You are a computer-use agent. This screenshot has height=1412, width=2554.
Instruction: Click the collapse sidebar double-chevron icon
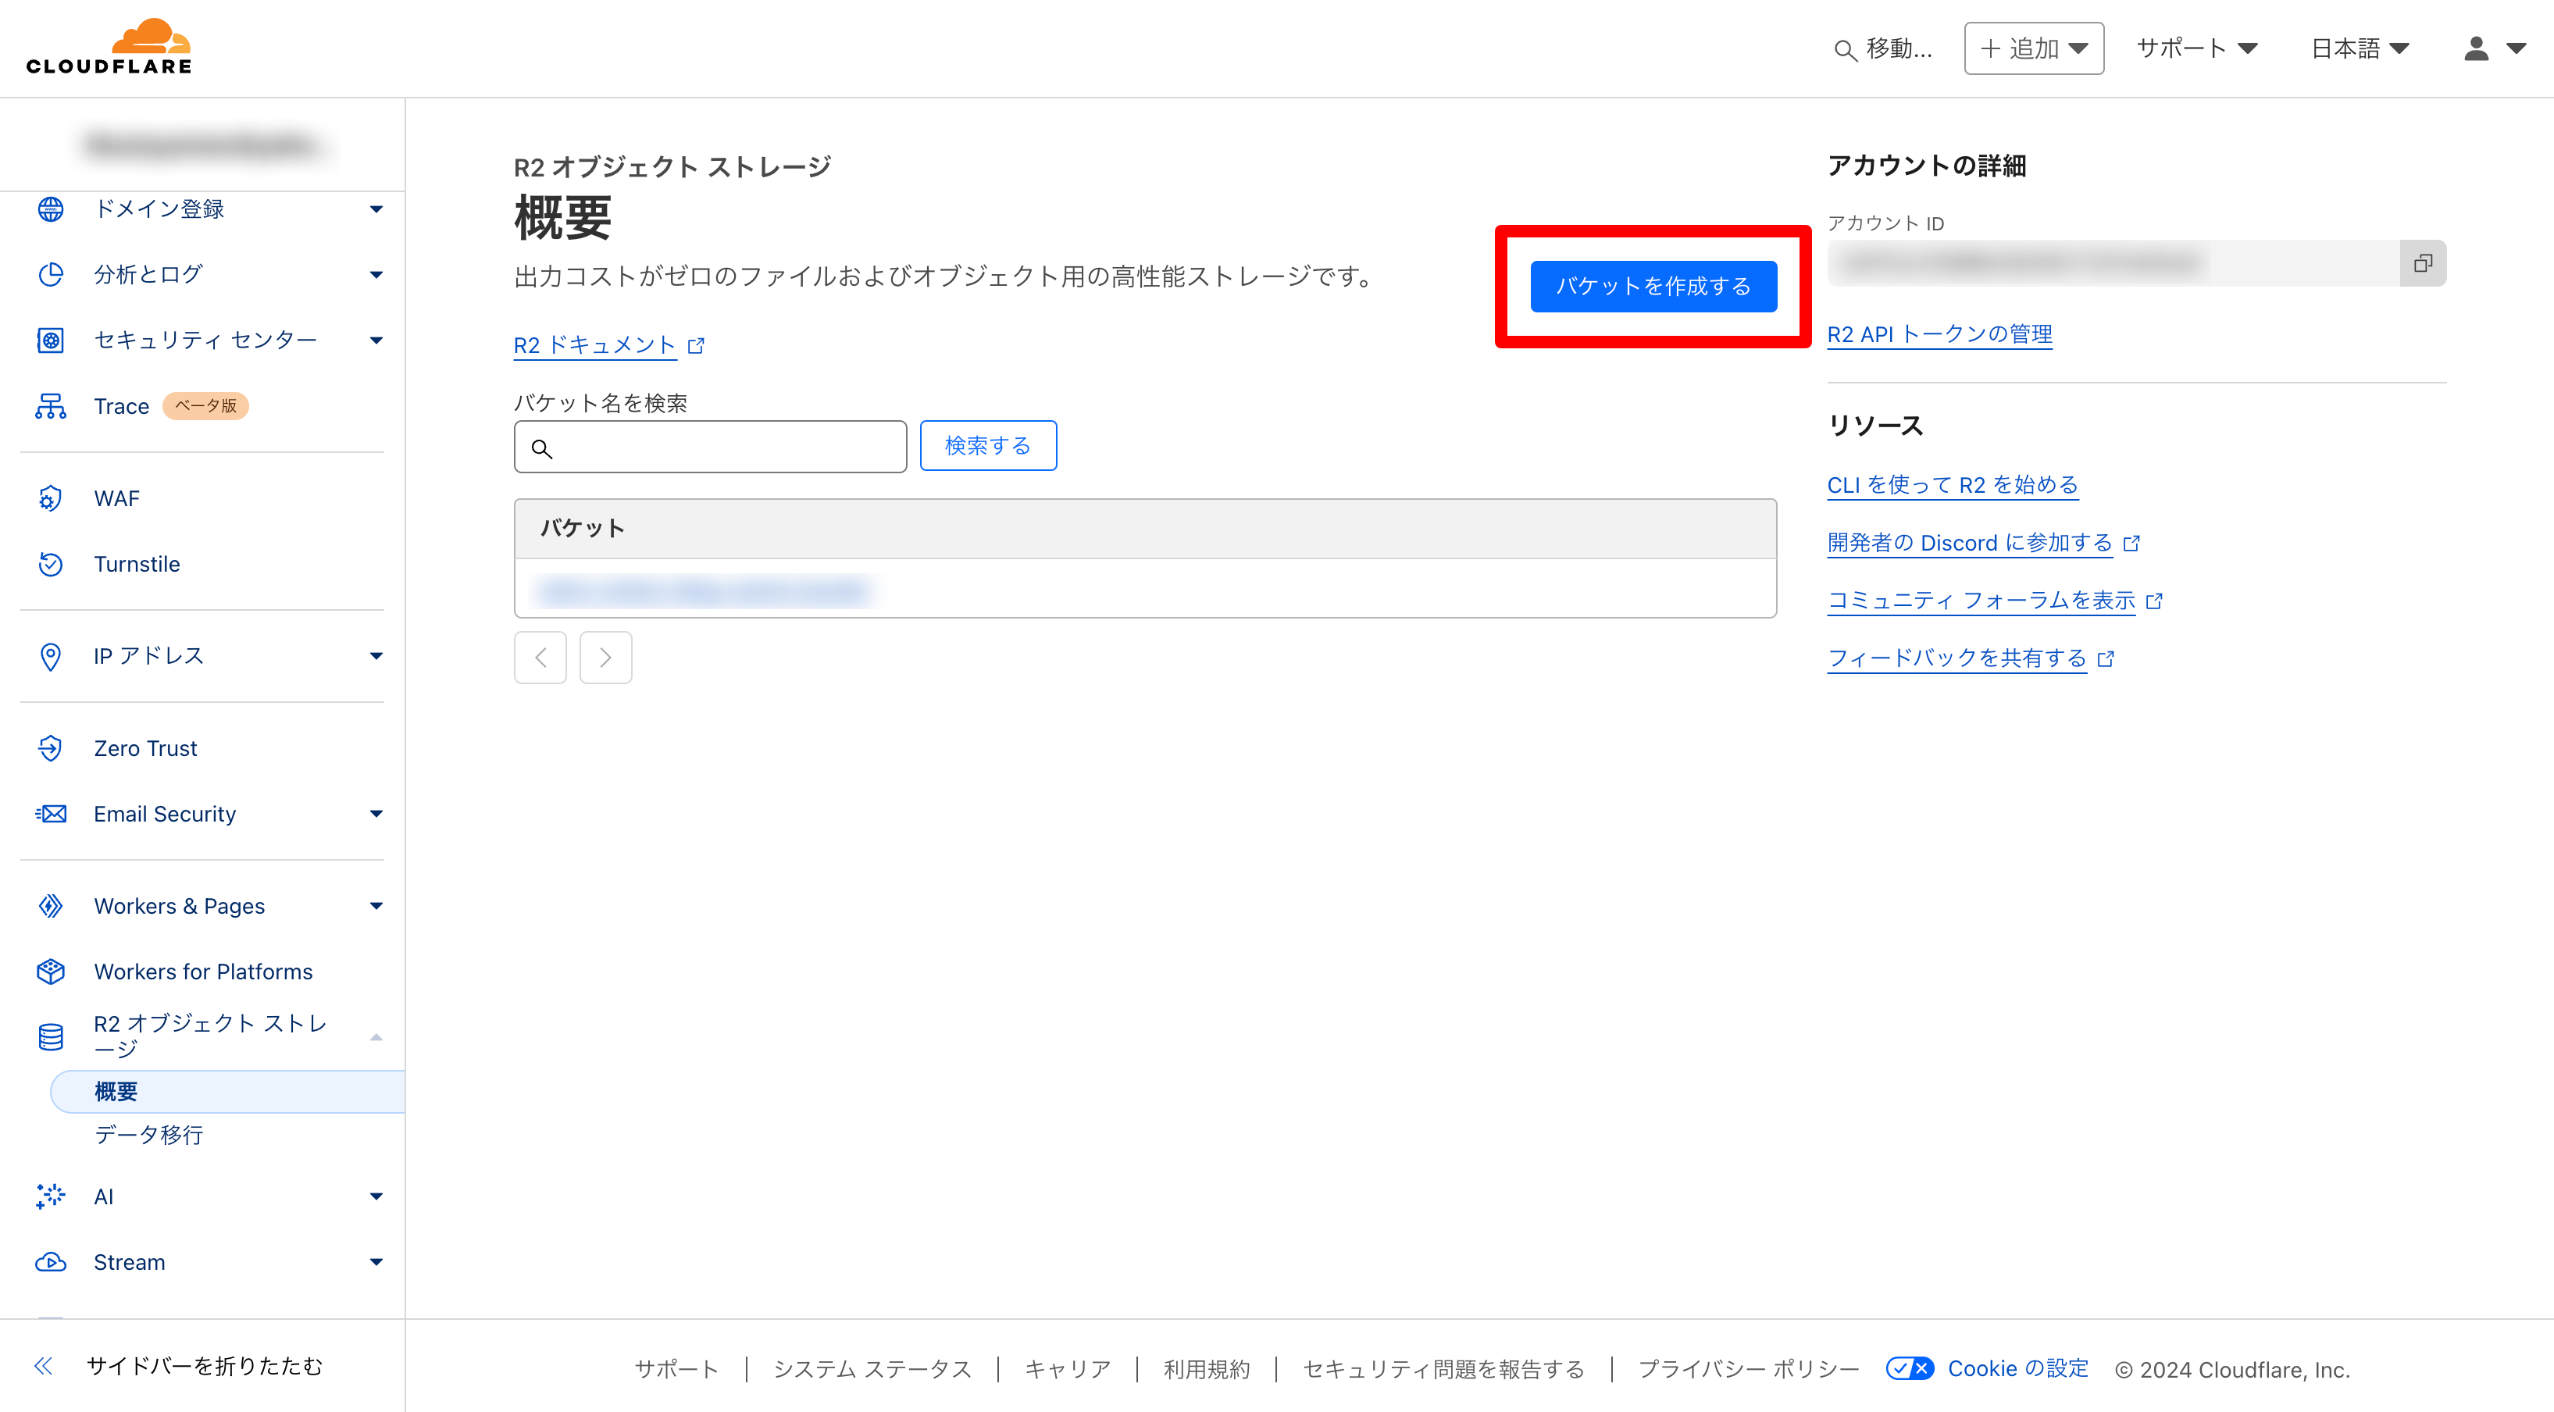[x=43, y=1367]
